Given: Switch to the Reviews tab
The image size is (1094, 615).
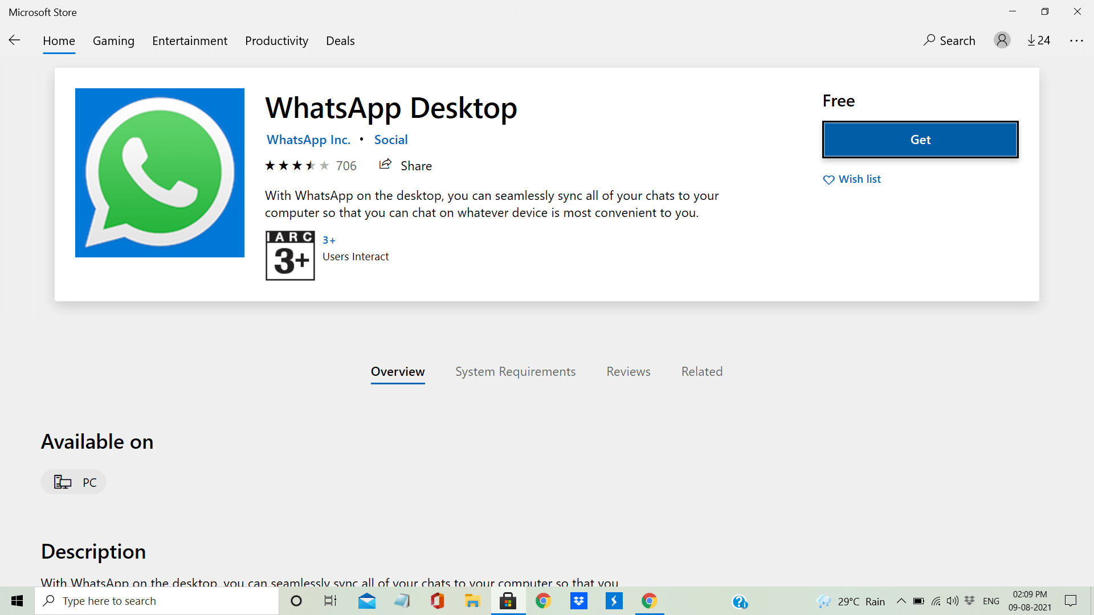Looking at the screenshot, I should pos(628,371).
